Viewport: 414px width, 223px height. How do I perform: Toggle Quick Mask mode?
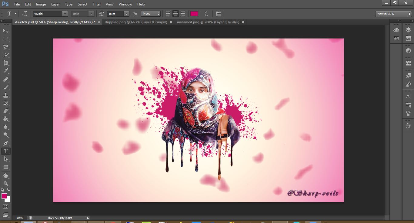click(6, 207)
